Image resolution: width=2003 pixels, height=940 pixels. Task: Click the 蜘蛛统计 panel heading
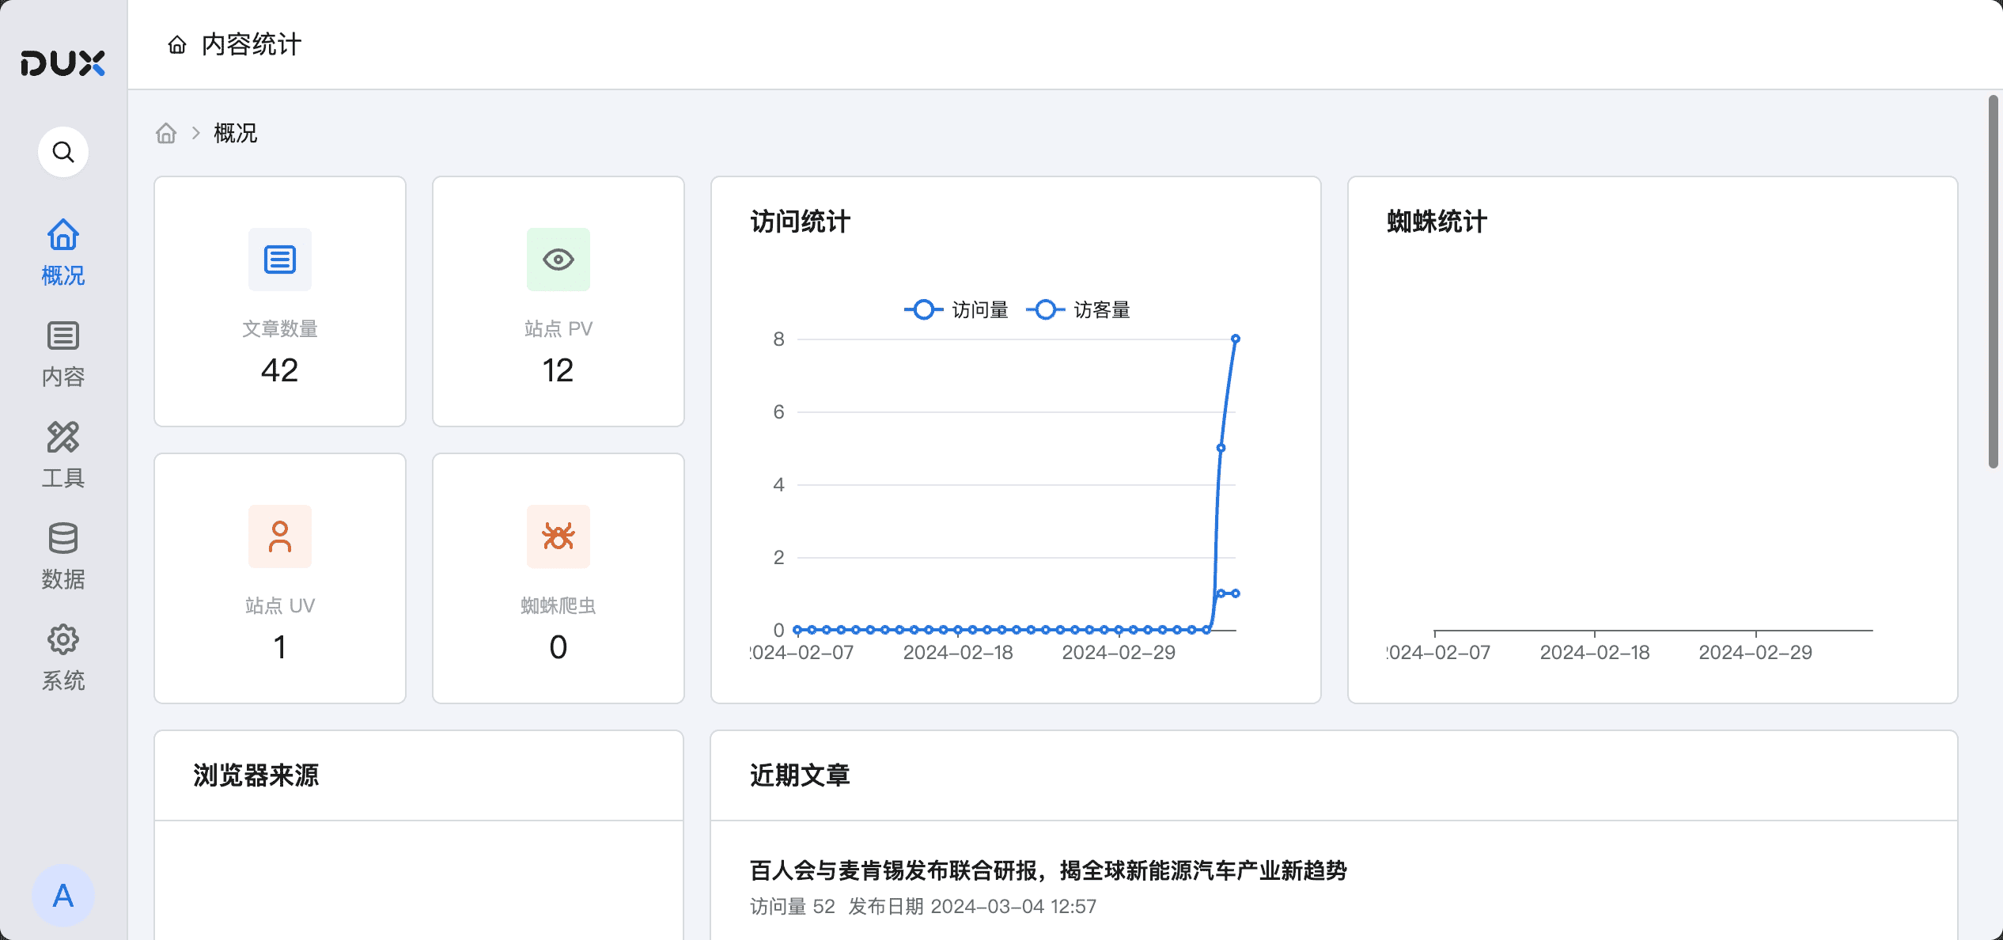(1437, 222)
